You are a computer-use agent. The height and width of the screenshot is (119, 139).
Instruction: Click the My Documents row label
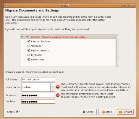[x=40, y=50]
